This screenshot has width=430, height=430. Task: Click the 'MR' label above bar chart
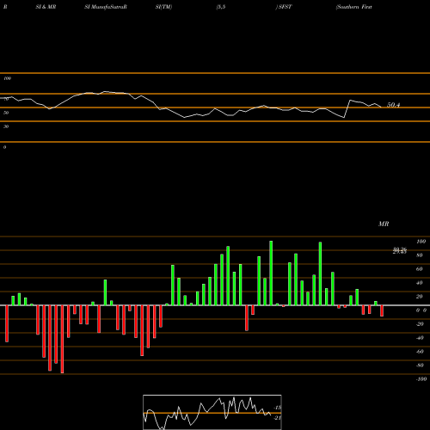coord(384,224)
